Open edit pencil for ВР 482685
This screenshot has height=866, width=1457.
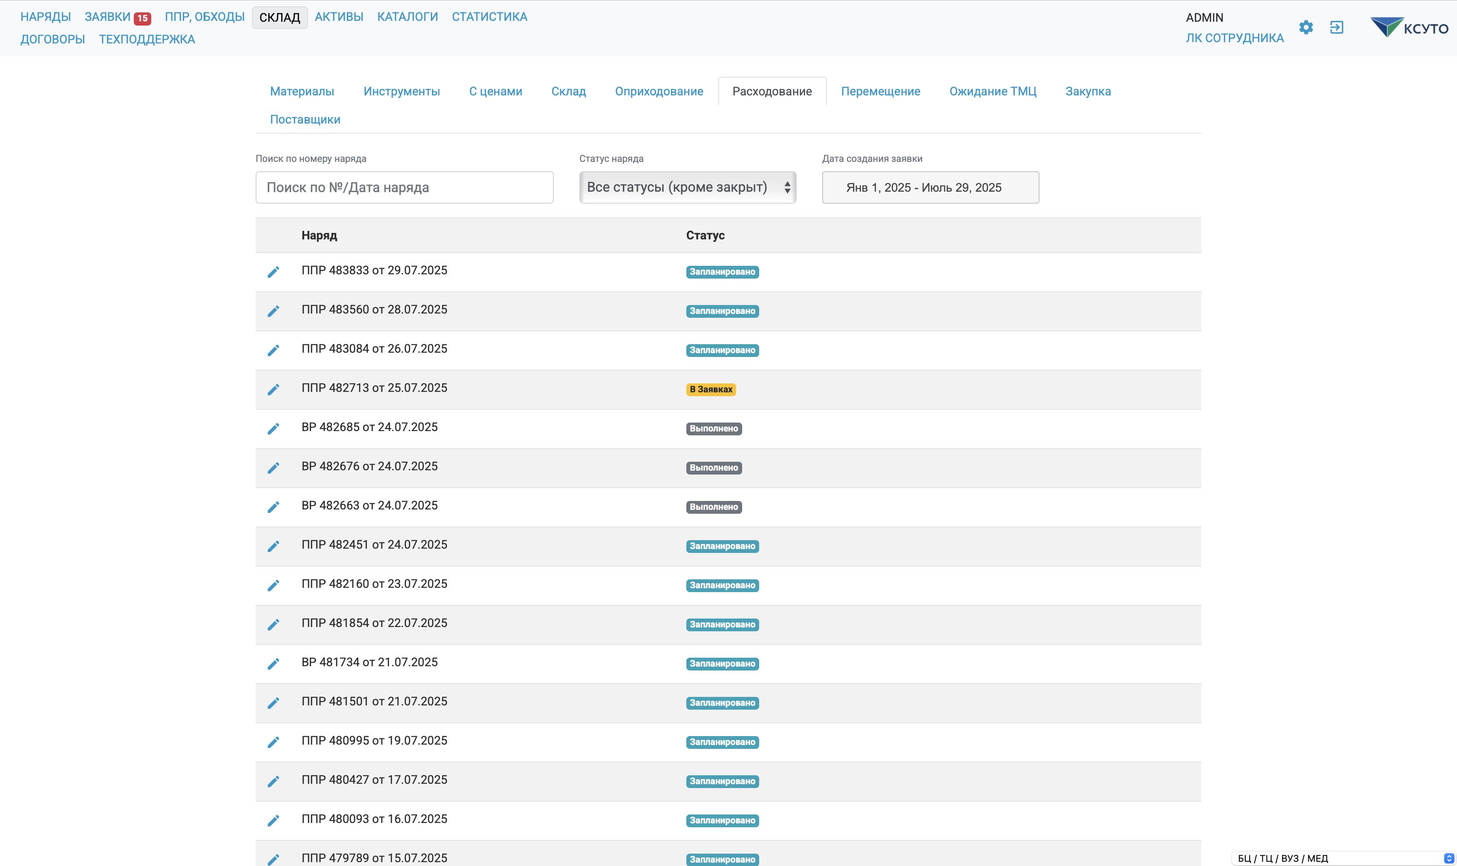(273, 429)
